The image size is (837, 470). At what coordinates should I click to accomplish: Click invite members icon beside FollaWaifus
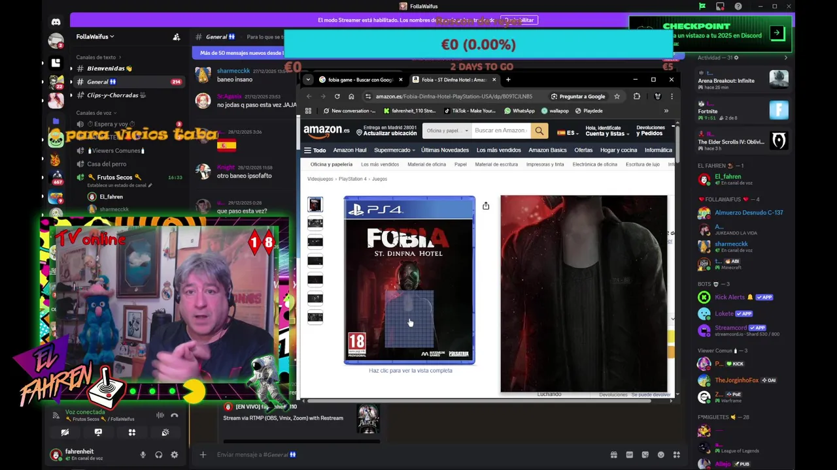tap(176, 37)
